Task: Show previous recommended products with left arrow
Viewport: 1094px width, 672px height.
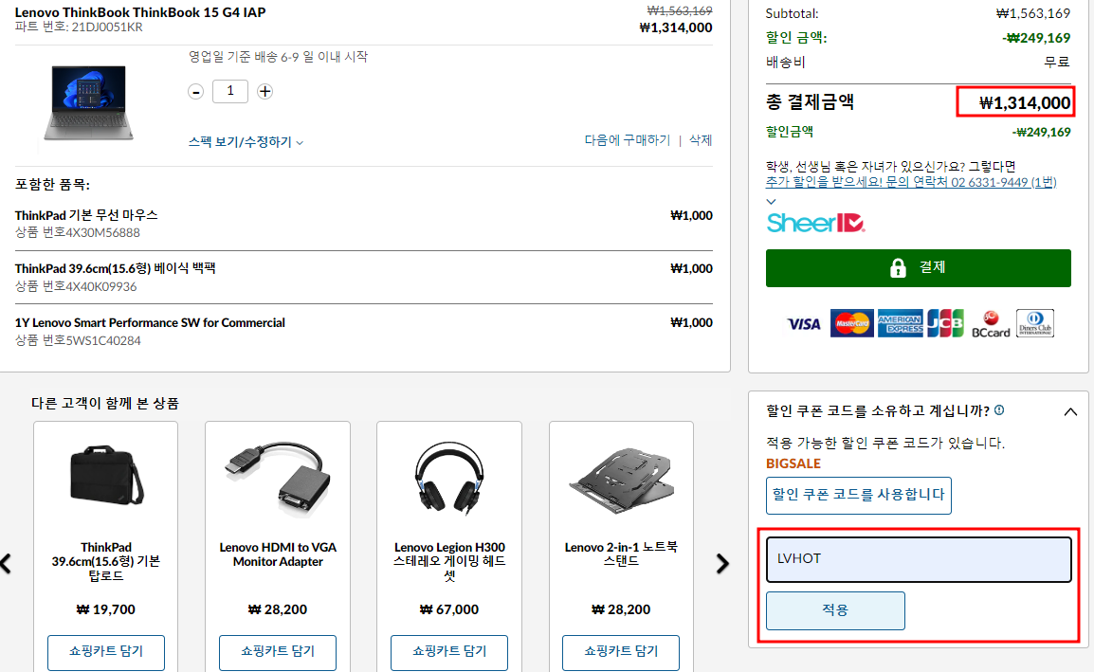Action: (7, 564)
